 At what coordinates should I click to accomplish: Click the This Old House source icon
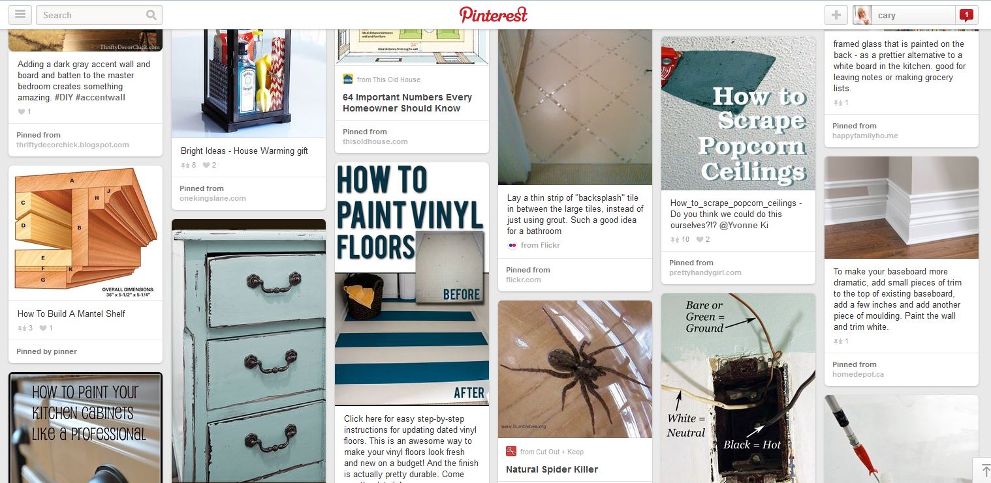[348, 80]
